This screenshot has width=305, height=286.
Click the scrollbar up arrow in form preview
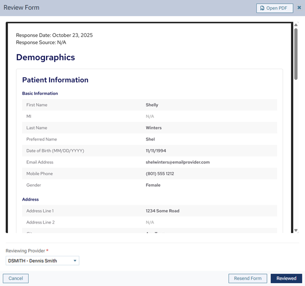[296, 25]
